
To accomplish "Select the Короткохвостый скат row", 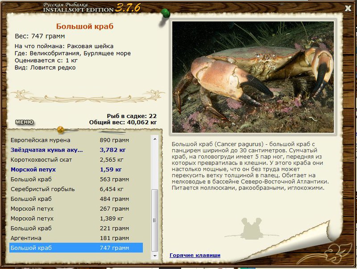I will [76, 160].
